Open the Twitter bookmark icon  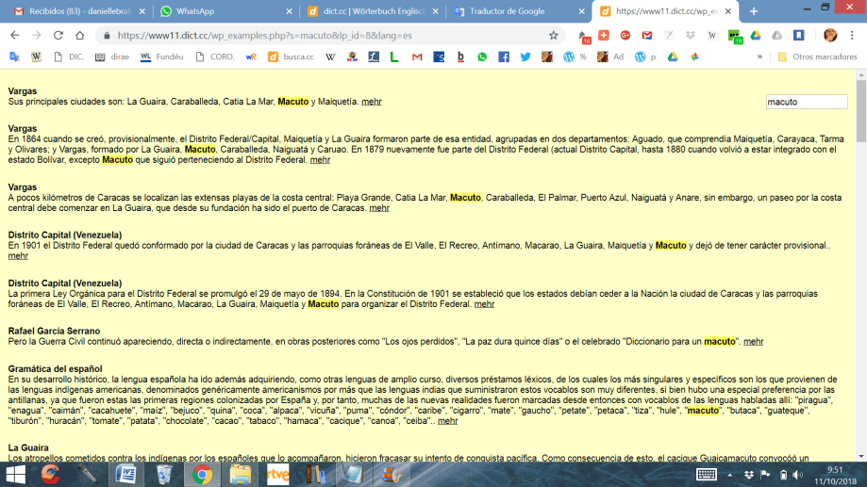525,57
